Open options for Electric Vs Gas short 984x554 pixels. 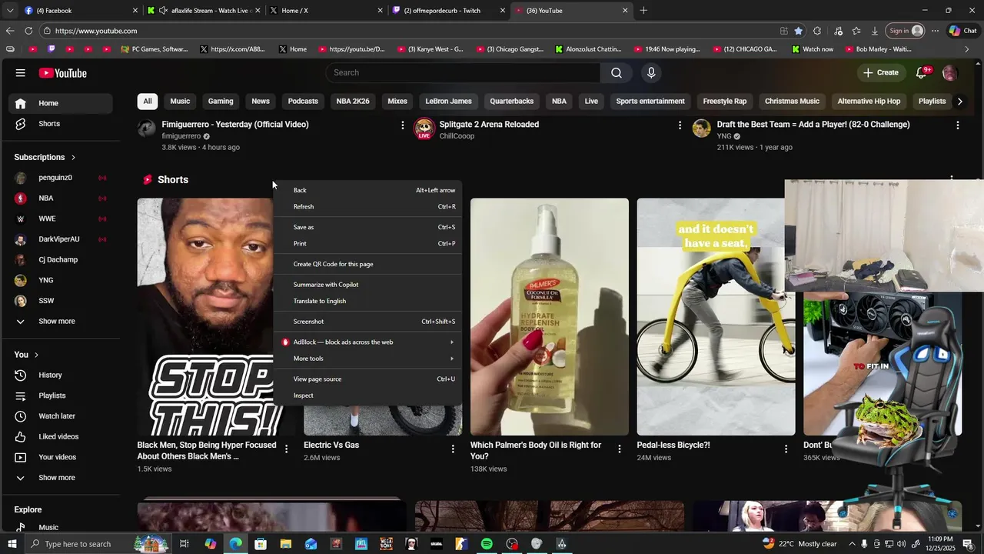[x=453, y=449]
